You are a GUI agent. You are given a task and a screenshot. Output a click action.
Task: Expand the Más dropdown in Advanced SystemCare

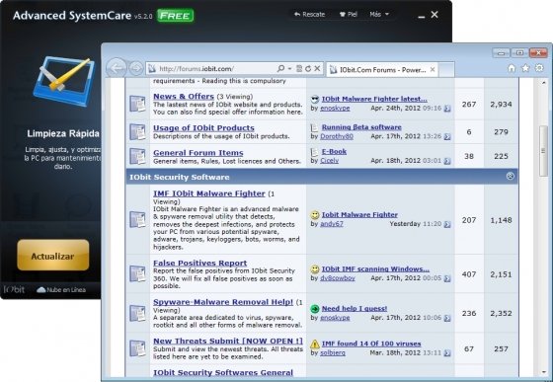(379, 15)
